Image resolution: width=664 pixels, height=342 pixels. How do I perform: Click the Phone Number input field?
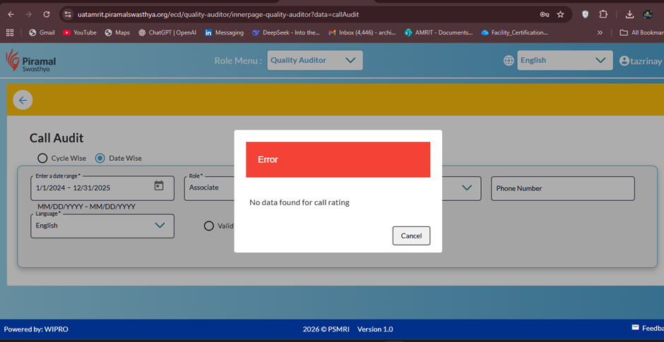(x=562, y=188)
